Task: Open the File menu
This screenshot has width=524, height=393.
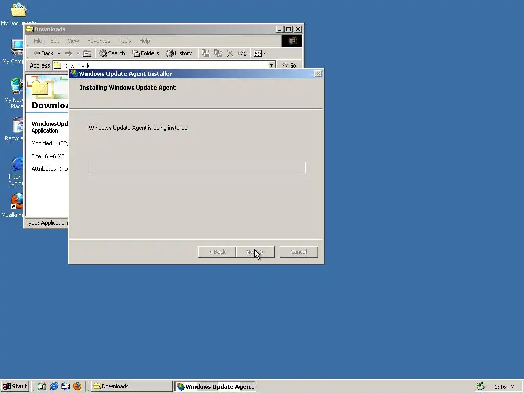Action: click(38, 41)
